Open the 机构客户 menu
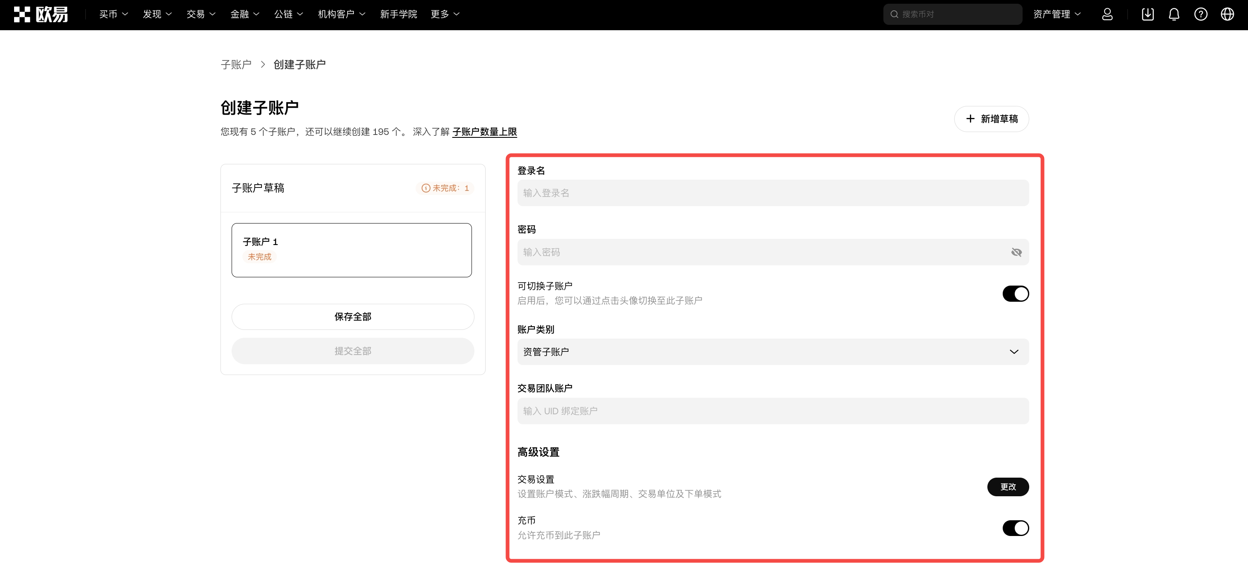 point(341,14)
